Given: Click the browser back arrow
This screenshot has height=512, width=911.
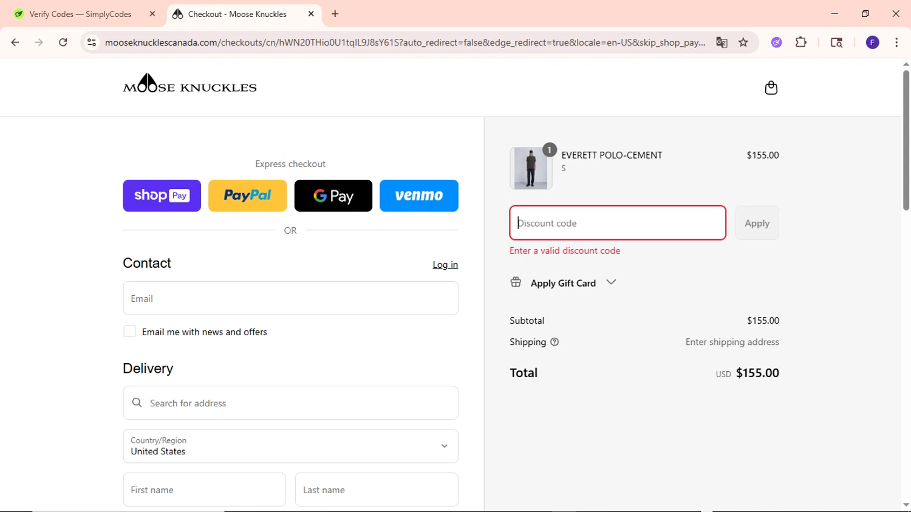Looking at the screenshot, I should pos(15,43).
